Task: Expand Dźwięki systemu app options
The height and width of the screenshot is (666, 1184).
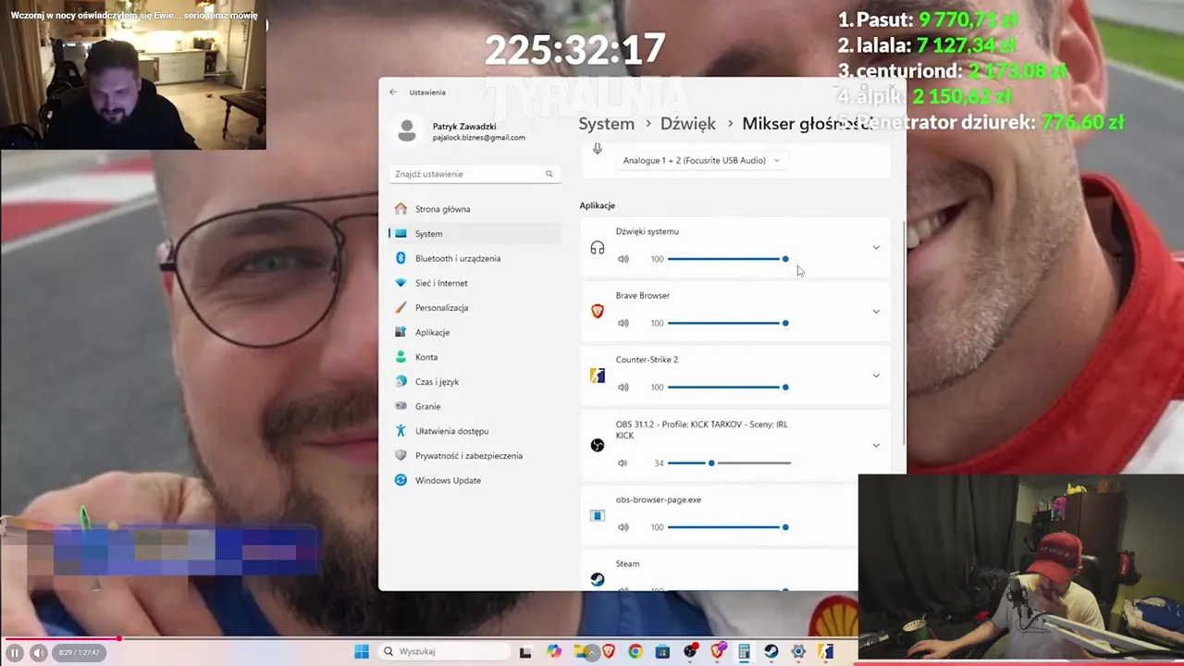Action: coord(876,247)
